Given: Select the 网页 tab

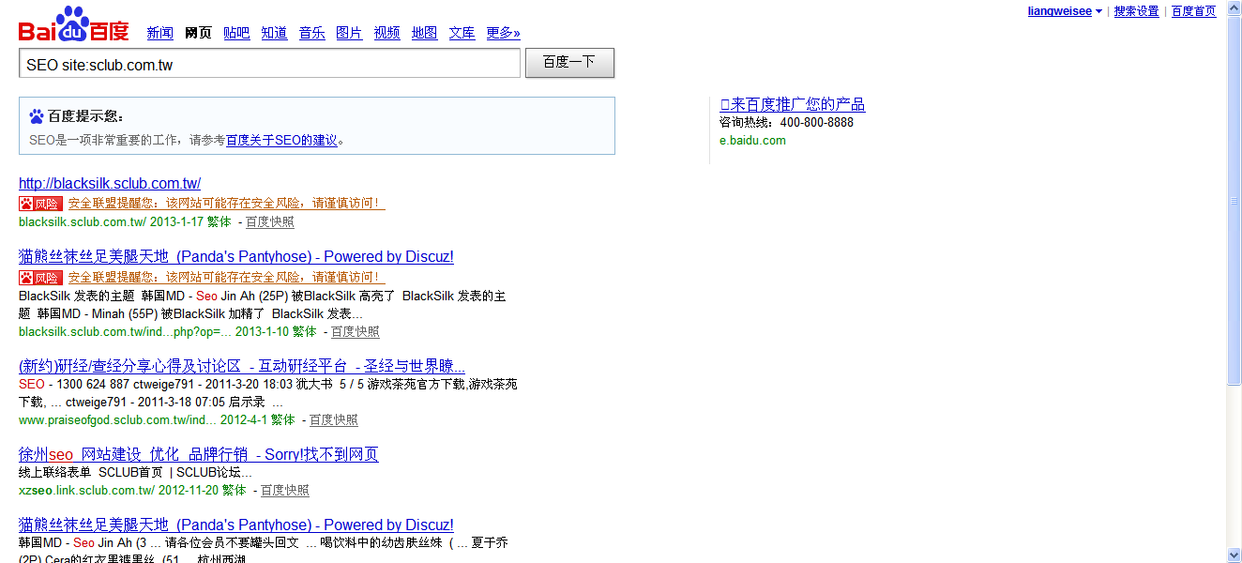Looking at the screenshot, I should point(199,33).
